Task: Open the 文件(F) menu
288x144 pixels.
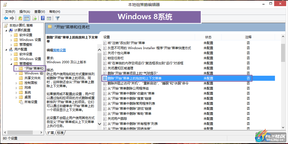Action: tap(10, 12)
